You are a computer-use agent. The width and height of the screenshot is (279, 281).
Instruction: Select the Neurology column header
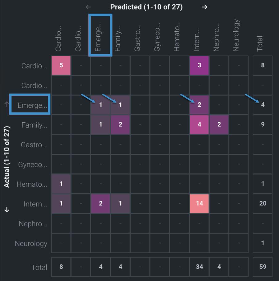click(x=236, y=35)
